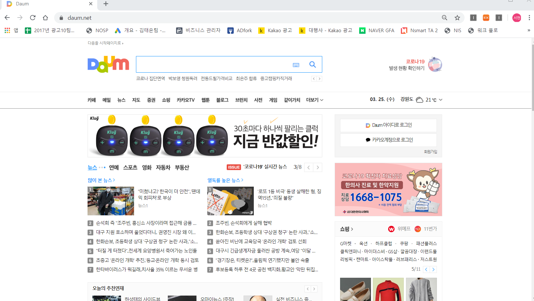The image size is (534, 301).
Task: Open the 코로나19 status globe icon
Action: pyautogui.click(x=435, y=64)
